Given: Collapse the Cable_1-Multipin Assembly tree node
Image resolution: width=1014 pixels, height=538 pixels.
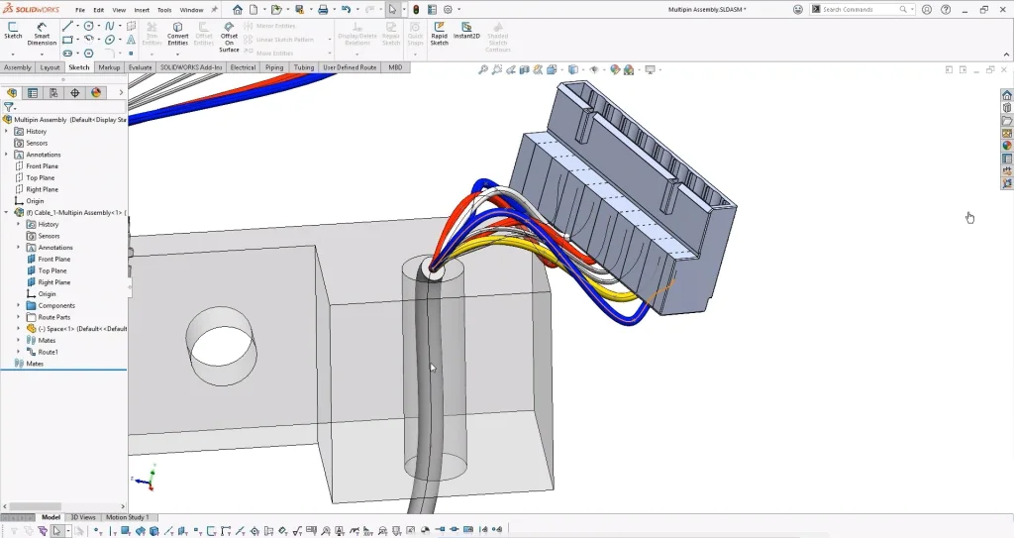Looking at the screenshot, I should tap(7, 212).
